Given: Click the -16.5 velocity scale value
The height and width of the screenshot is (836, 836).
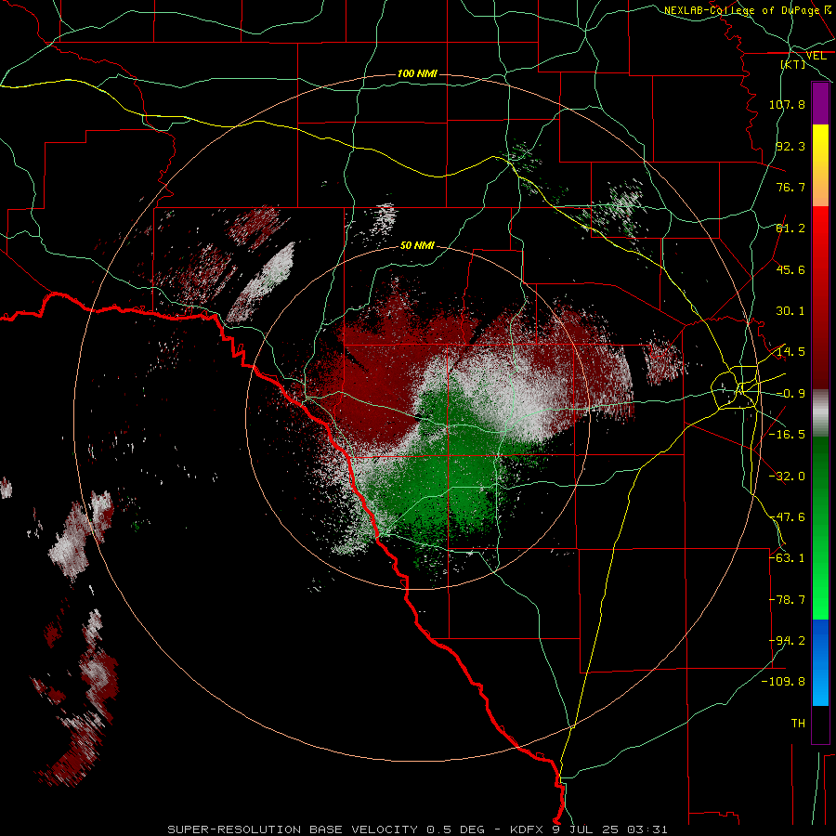Looking at the screenshot, I should 787,435.
